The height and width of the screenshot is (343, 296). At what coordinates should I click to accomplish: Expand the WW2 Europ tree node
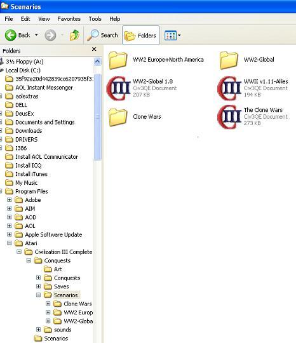(48, 313)
